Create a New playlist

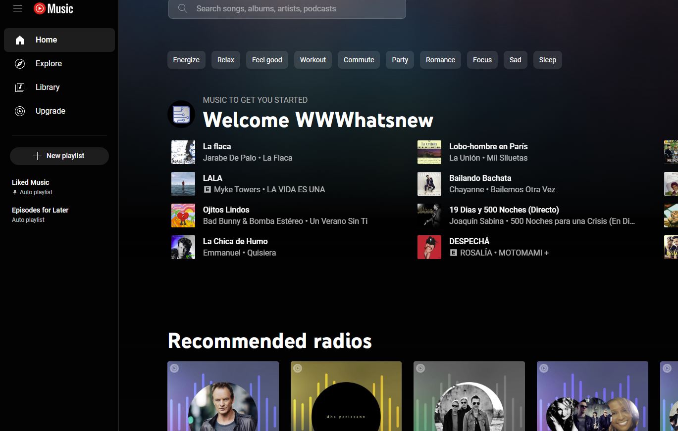(x=59, y=156)
